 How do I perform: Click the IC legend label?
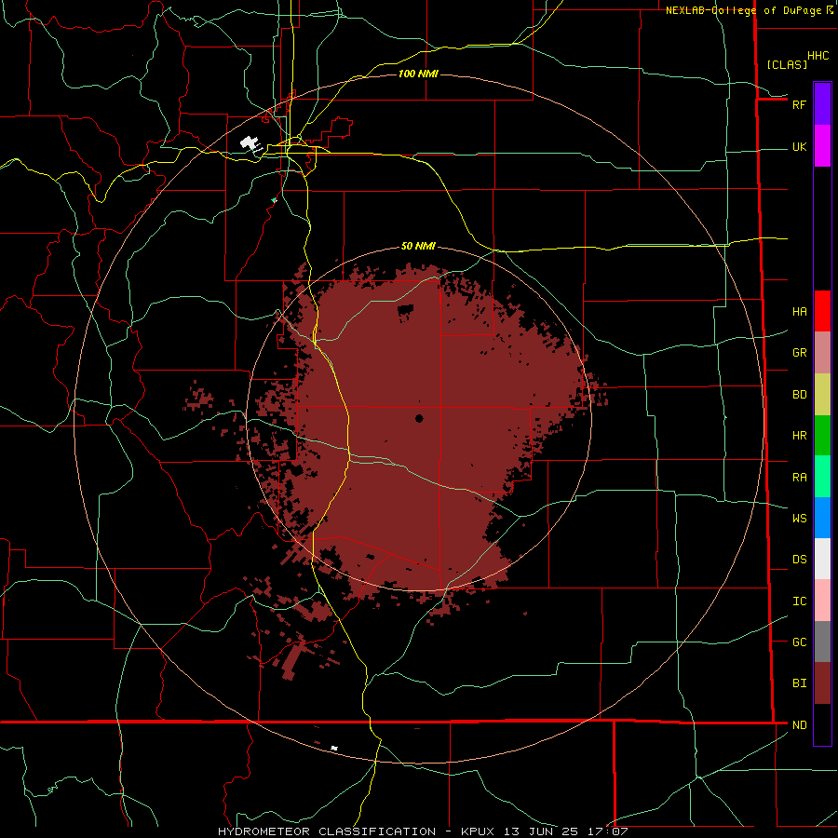coord(799,601)
